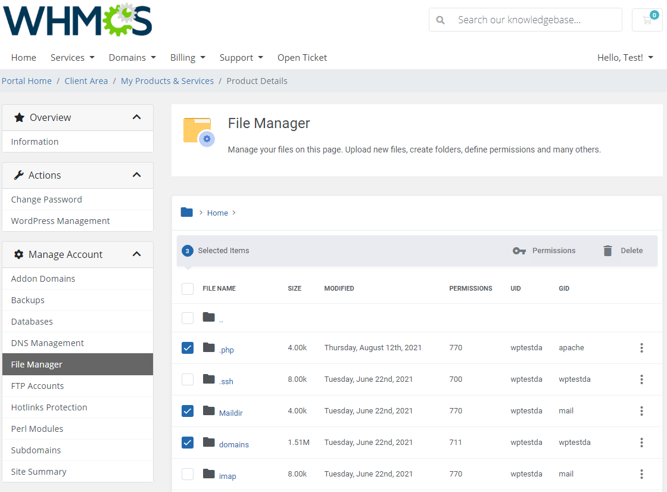Open the Maildir folder link
The height and width of the screenshot is (492, 667).
pos(230,413)
